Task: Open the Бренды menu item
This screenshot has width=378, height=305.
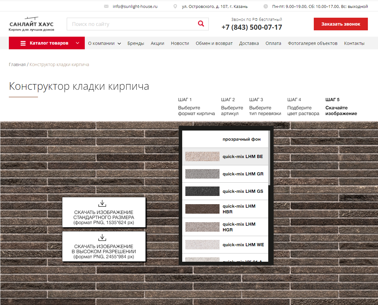Action: click(x=136, y=43)
